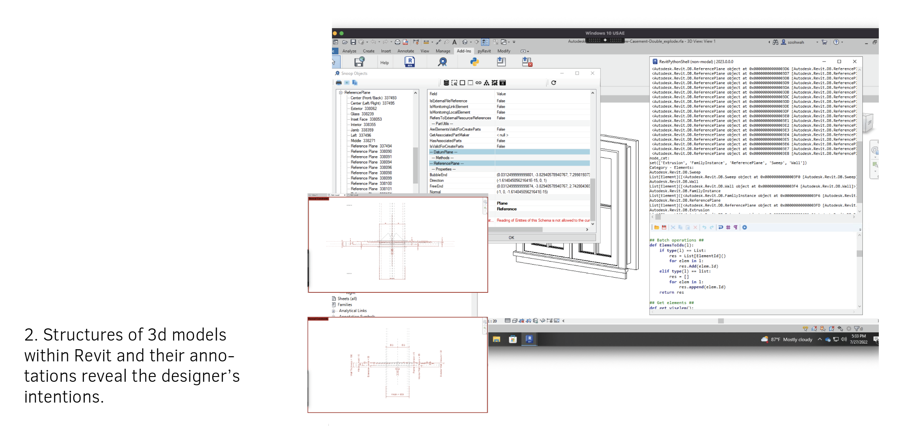The image size is (914, 426).
Task: Toggle select links icon in Revit status bar
Action: (x=805, y=328)
